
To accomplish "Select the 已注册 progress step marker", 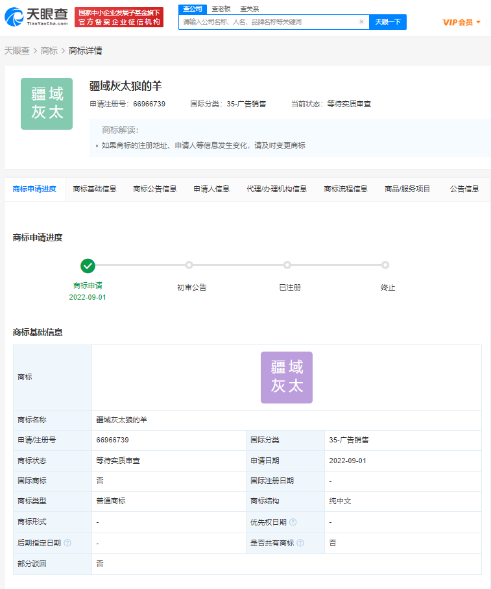I will click(x=287, y=265).
